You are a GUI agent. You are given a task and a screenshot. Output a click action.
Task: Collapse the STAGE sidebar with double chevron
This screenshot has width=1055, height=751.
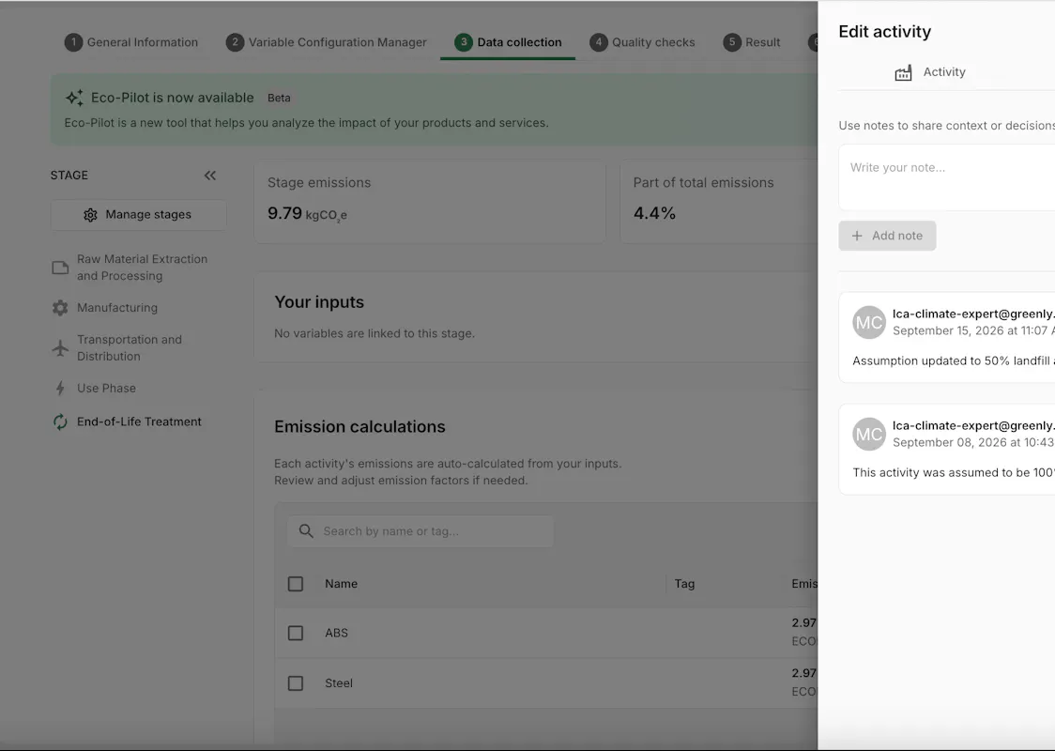point(210,176)
